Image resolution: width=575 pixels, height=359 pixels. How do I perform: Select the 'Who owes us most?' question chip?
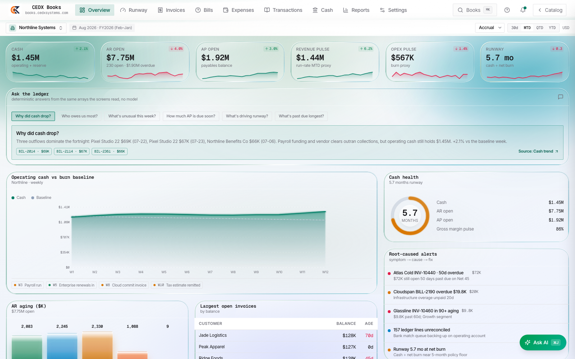79,116
